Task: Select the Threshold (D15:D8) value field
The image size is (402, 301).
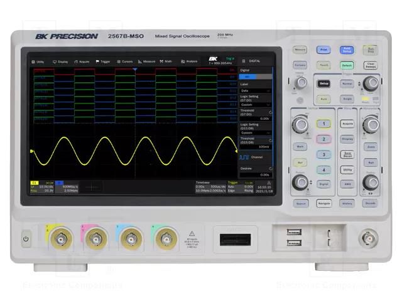Action: [256, 147]
